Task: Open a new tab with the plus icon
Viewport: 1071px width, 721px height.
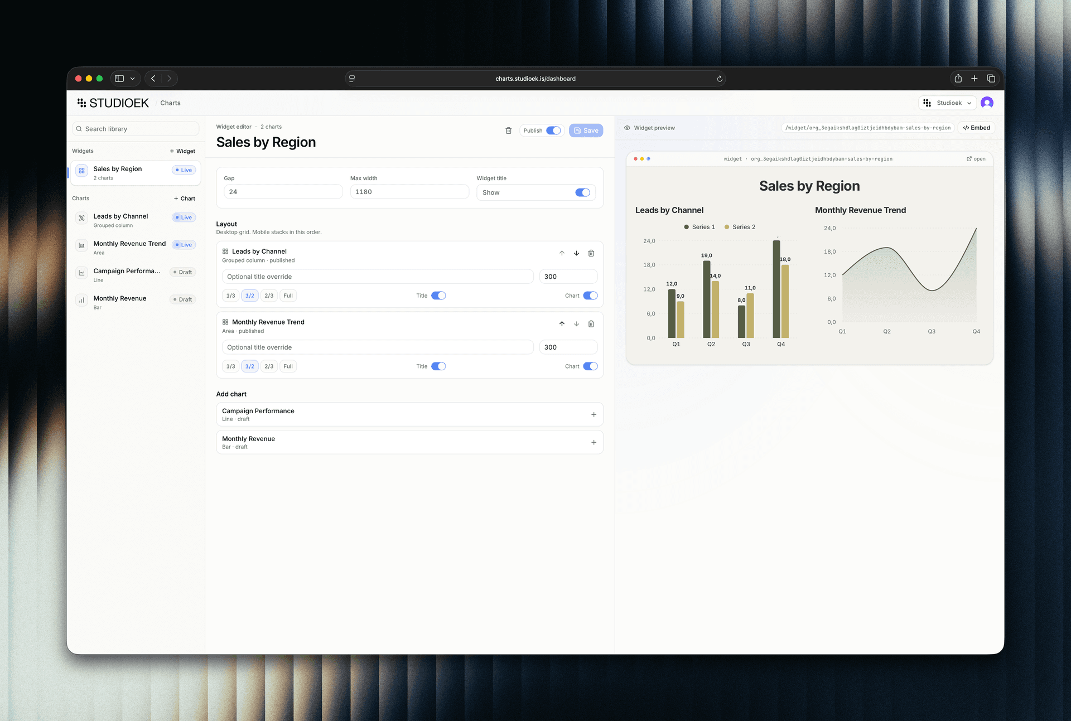Action: coord(974,79)
